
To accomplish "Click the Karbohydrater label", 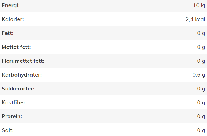I will click(22, 75).
